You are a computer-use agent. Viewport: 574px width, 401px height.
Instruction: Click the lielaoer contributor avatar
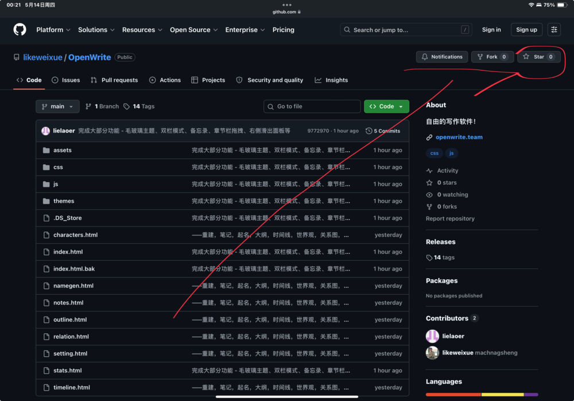tap(432, 336)
